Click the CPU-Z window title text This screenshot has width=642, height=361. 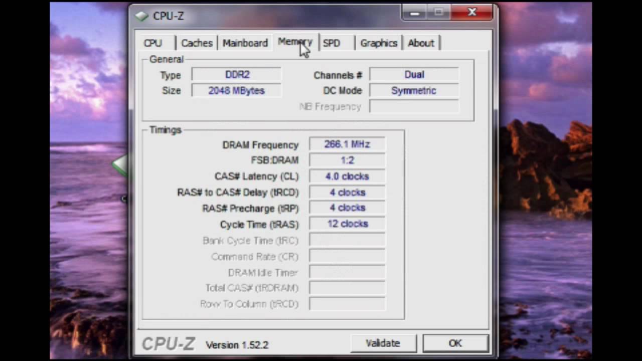click(x=169, y=16)
